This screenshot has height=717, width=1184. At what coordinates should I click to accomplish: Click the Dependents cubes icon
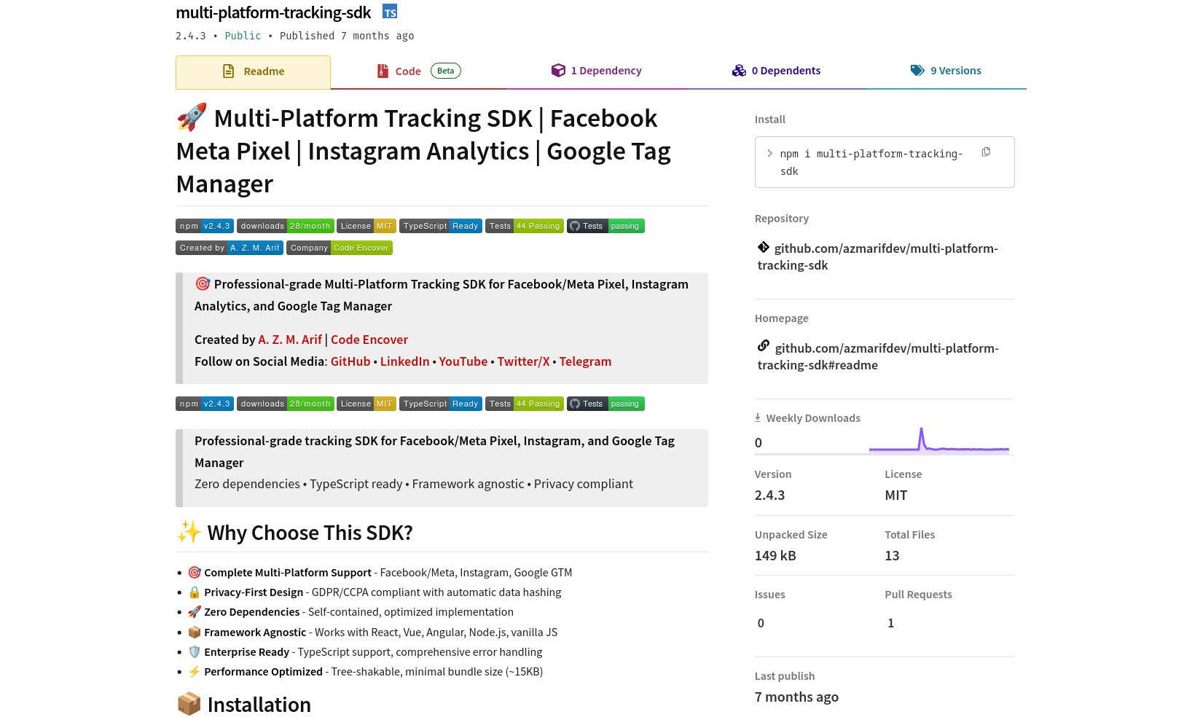point(739,71)
